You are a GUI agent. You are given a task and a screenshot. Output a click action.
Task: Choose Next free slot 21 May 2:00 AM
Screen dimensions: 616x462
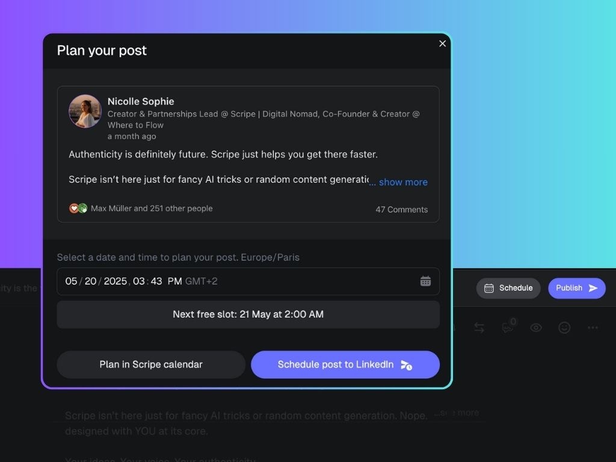[x=248, y=314]
